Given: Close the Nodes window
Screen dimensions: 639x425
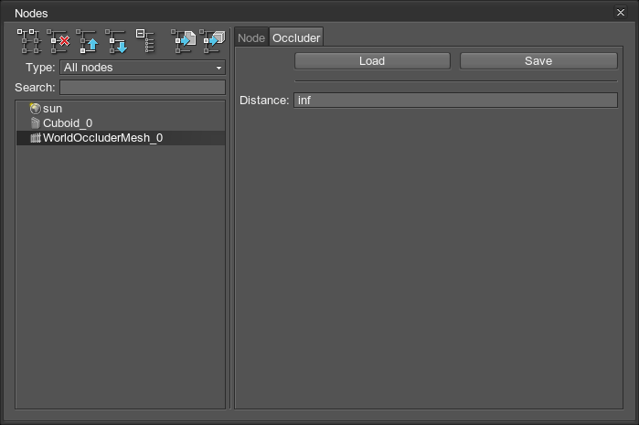Looking at the screenshot, I should coord(621,13).
